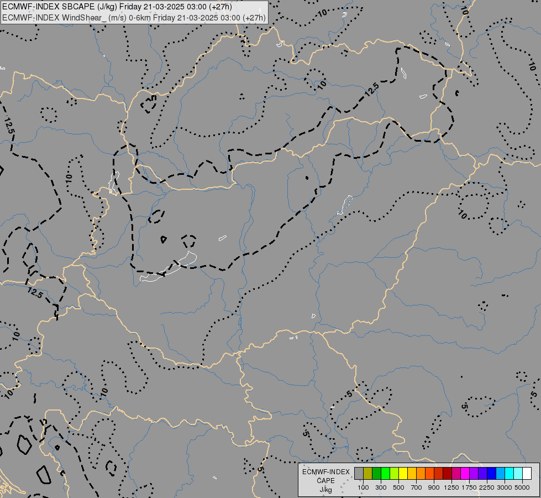The width and height of the screenshot is (541, 498).
Task: Pick the bright green legend swatch
Action: (x=385, y=474)
